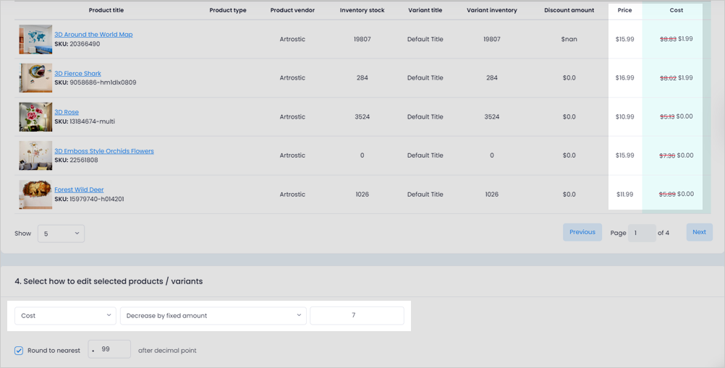725x368 pixels.
Task: Click the 3D Fierce Shark thumbnail image
Action: [35, 78]
